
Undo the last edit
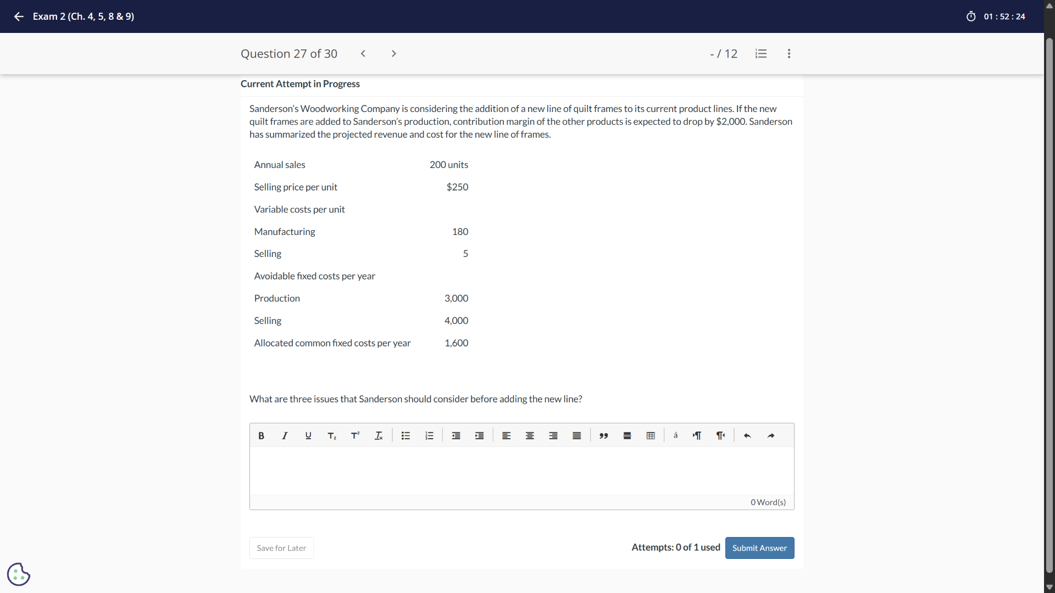coord(747,435)
